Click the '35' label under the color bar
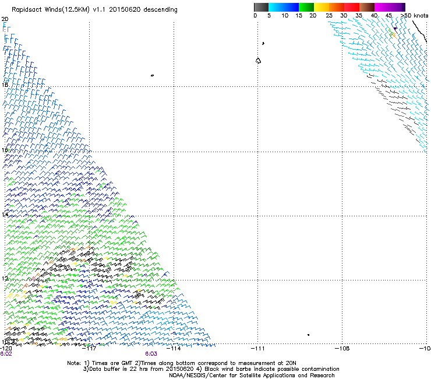The width and height of the screenshot is (431, 379). pyautogui.click(x=359, y=16)
